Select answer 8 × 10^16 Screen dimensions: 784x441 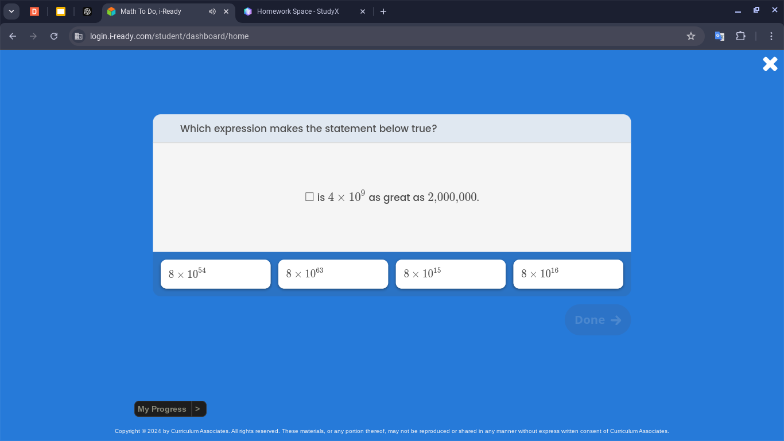click(568, 274)
